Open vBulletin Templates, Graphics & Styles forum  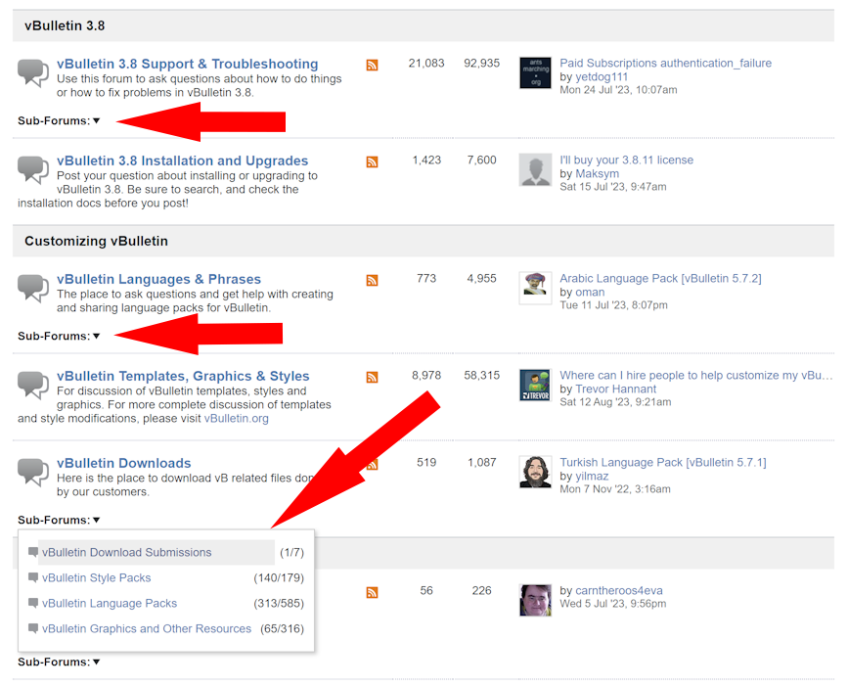[x=183, y=376]
